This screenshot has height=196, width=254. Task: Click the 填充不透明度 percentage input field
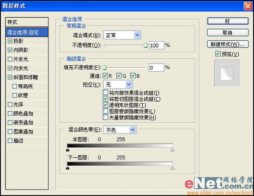tap(156, 68)
